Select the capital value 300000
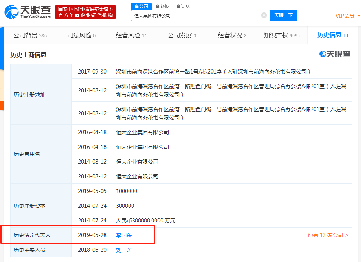The height and width of the screenshot is (262, 361). [x=125, y=206]
